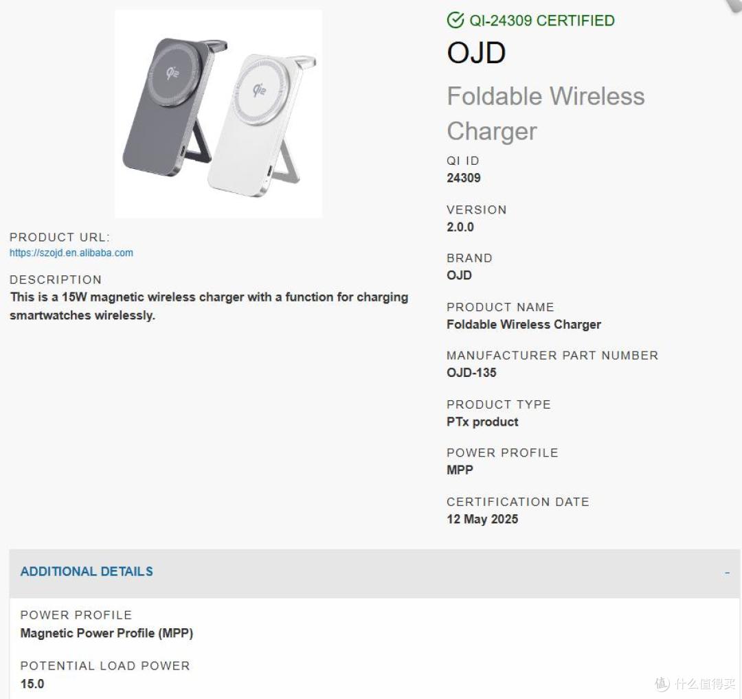Viewport: 742px width, 699px height.
Task: Click the PTx product type value
Action: [482, 422]
